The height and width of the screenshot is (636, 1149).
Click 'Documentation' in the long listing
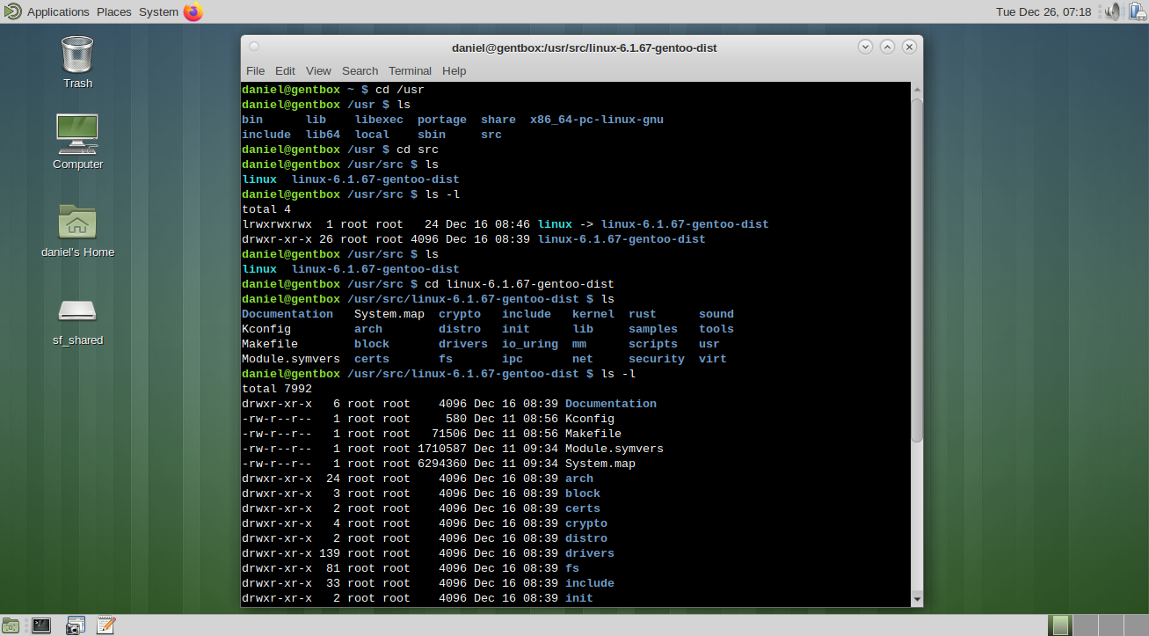pyautogui.click(x=611, y=404)
